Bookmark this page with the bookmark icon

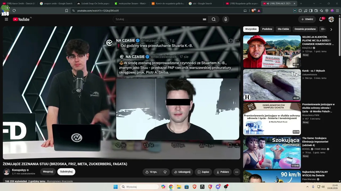tap(67, 11)
